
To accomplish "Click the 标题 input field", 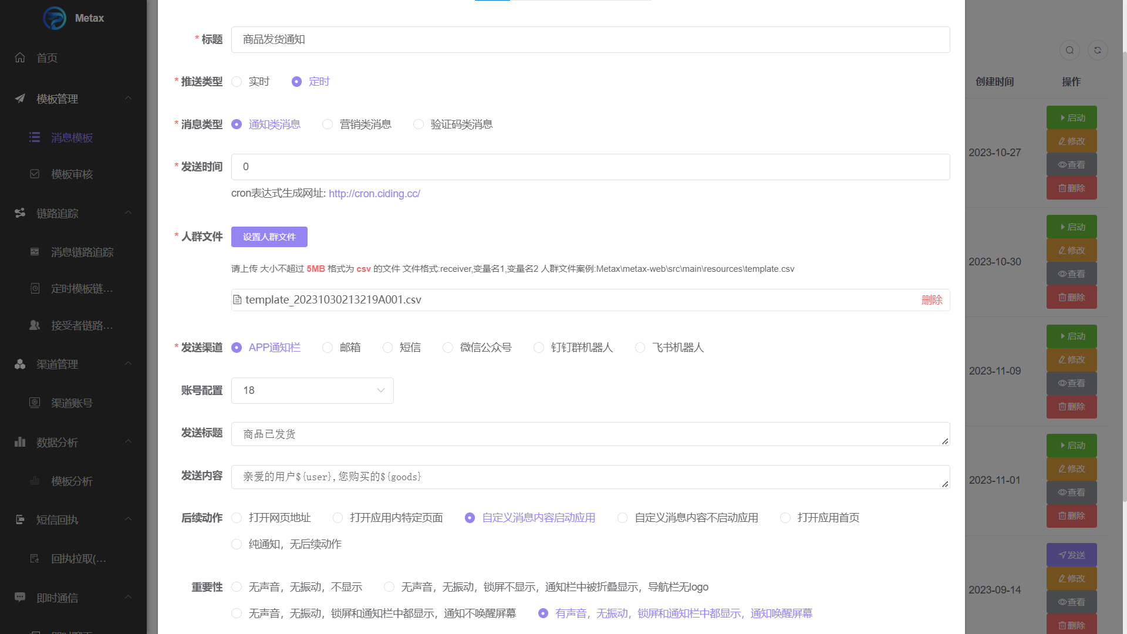I will 591,39.
